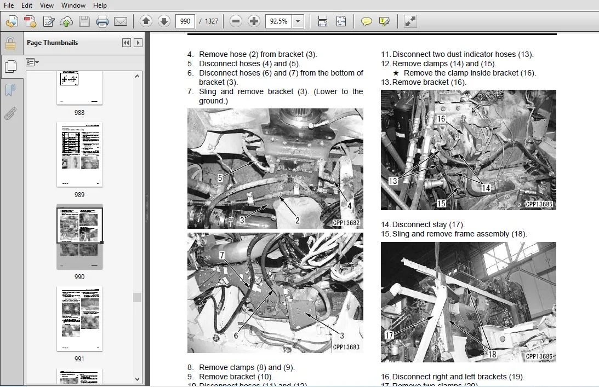This screenshot has width=599, height=387.
Task: Go to previous page arrow
Action: pos(146,21)
